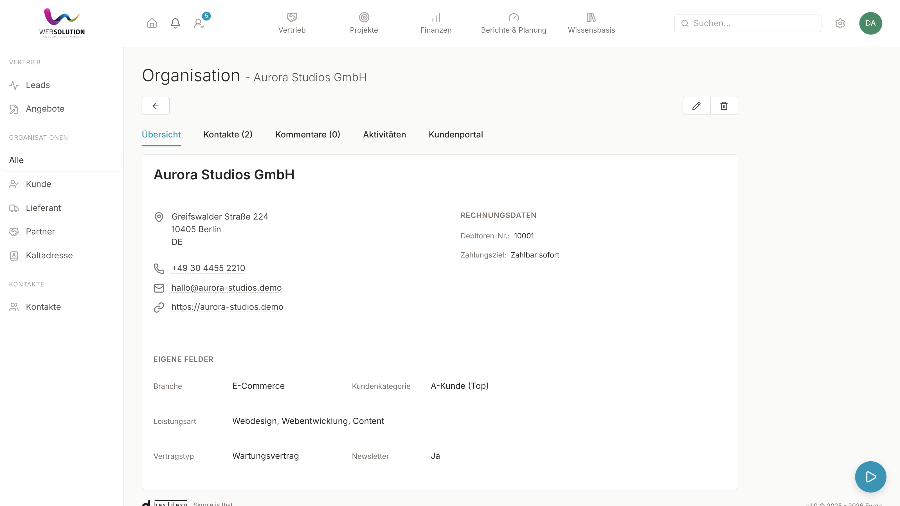Click the Lieferant truck icon
Screen dimensions: 900x506
click(x=14, y=208)
